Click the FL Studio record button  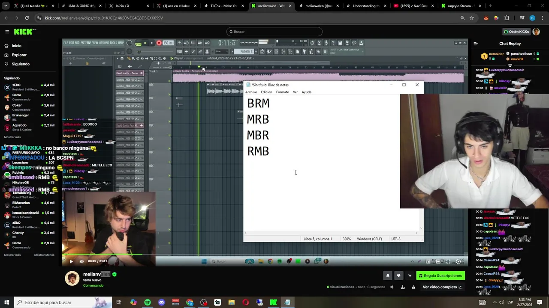[x=159, y=43]
